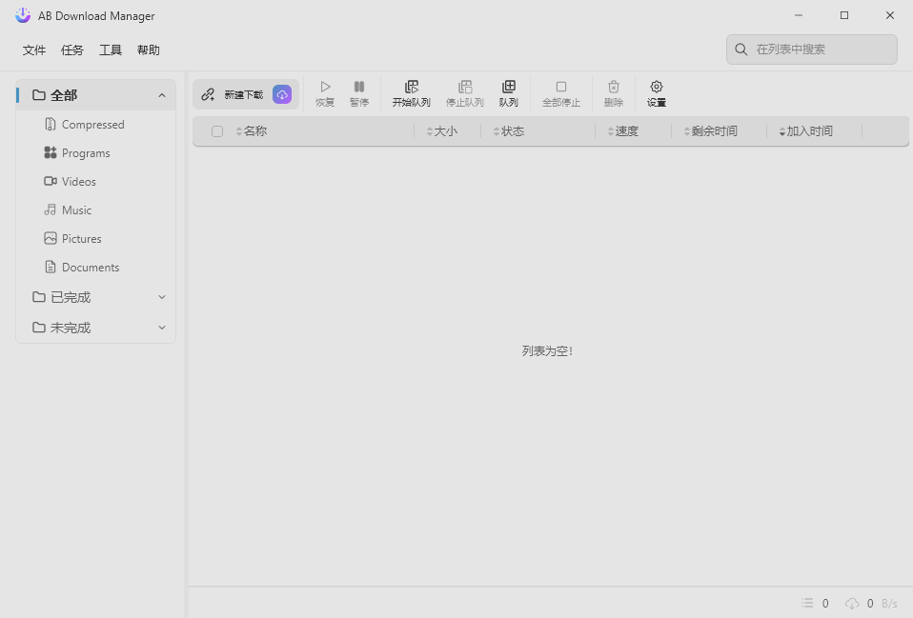
Task: Click the folder icon beside 全部
Action: [x=39, y=95]
